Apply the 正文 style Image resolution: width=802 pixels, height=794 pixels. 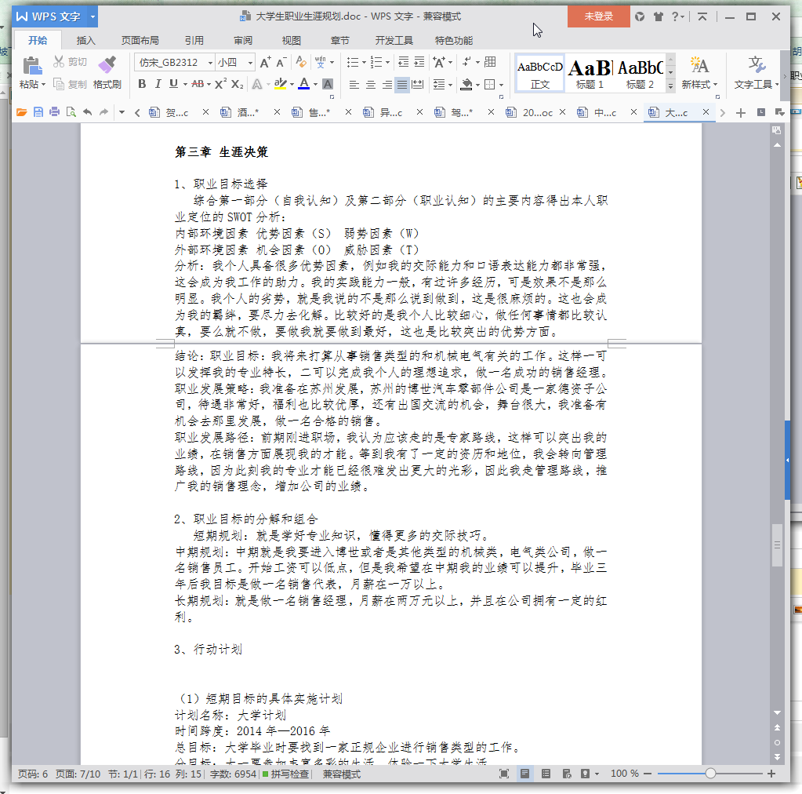[539, 74]
